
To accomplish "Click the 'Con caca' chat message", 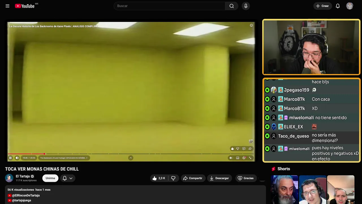I will tap(321, 99).
